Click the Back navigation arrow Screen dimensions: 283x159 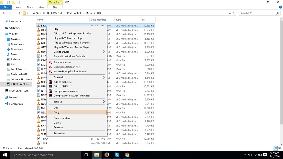pos(4,13)
